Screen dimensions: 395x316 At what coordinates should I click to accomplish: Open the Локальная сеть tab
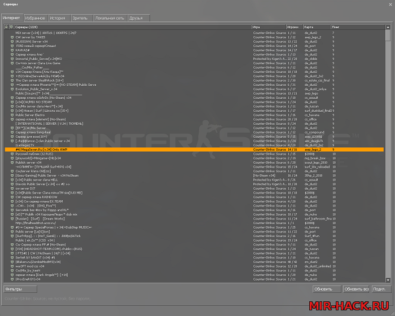click(109, 18)
